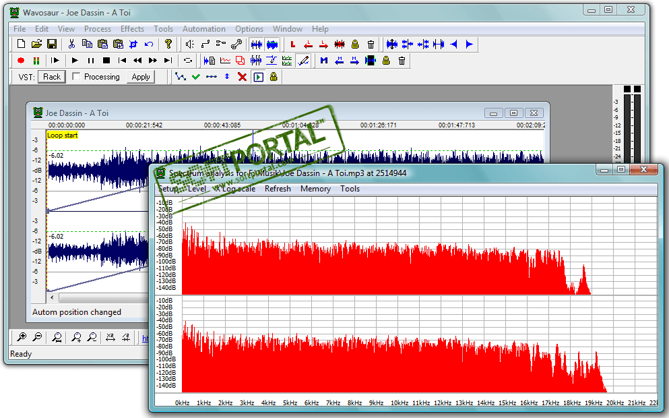Image resolution: width=669 pixels, height=418 pixels.
Task: Expand the Tools menu in Spectrum analysis
Action: [x=350, y=189]
